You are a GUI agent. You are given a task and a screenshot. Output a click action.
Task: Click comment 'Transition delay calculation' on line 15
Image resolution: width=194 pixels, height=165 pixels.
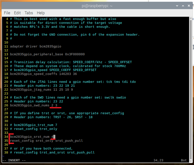tap(42, 62)
